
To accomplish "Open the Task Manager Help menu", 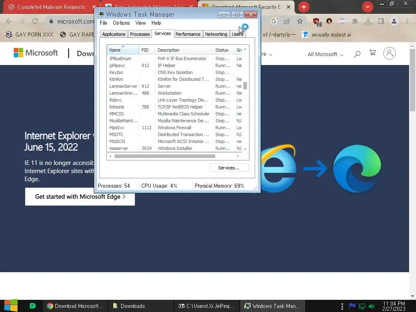I will 156,23.
